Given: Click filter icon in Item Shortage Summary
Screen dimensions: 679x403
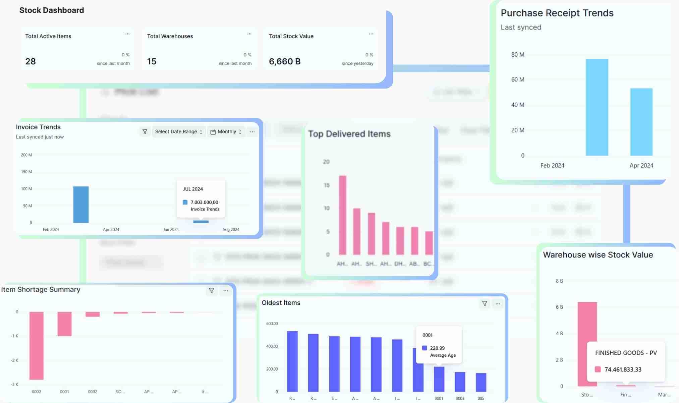Looking at the screenshot, I should 211,291.
